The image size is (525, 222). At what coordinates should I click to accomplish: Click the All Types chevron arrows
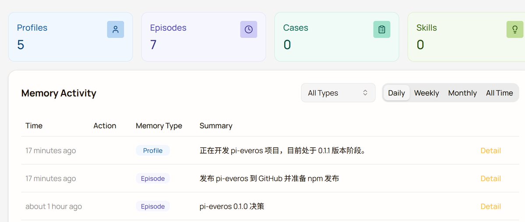pos(365,93)
